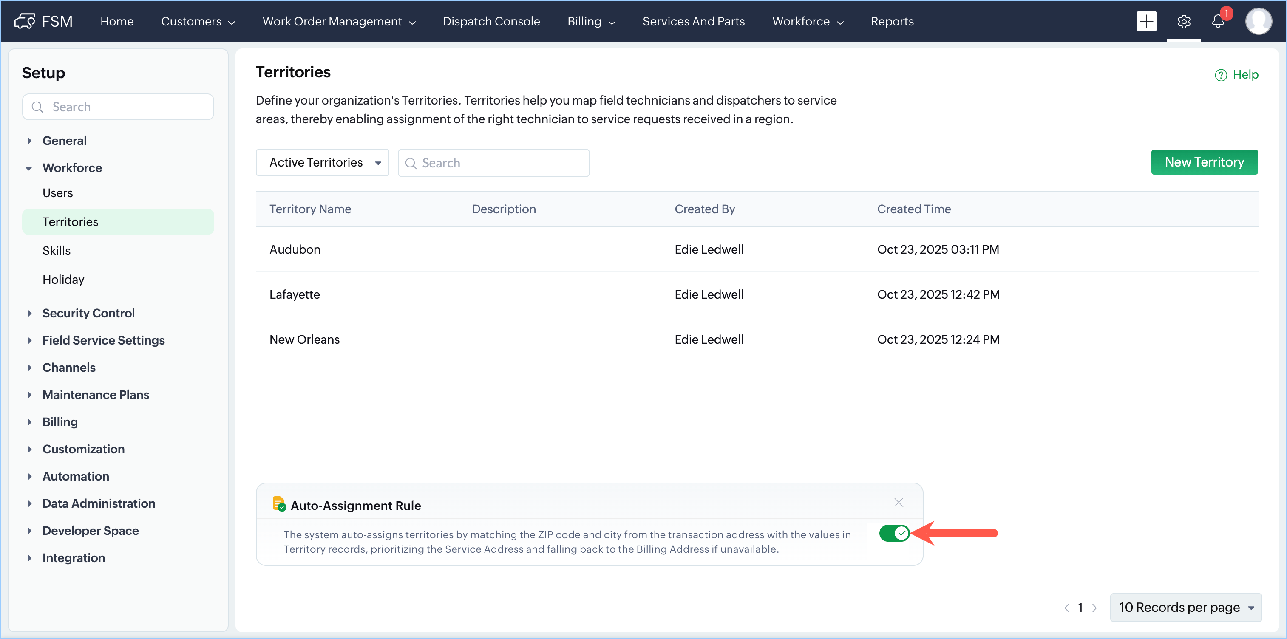1287x639 pixels.
Task: Open 10 Records per page dropdown
Action: click(x=1185, y=607)
